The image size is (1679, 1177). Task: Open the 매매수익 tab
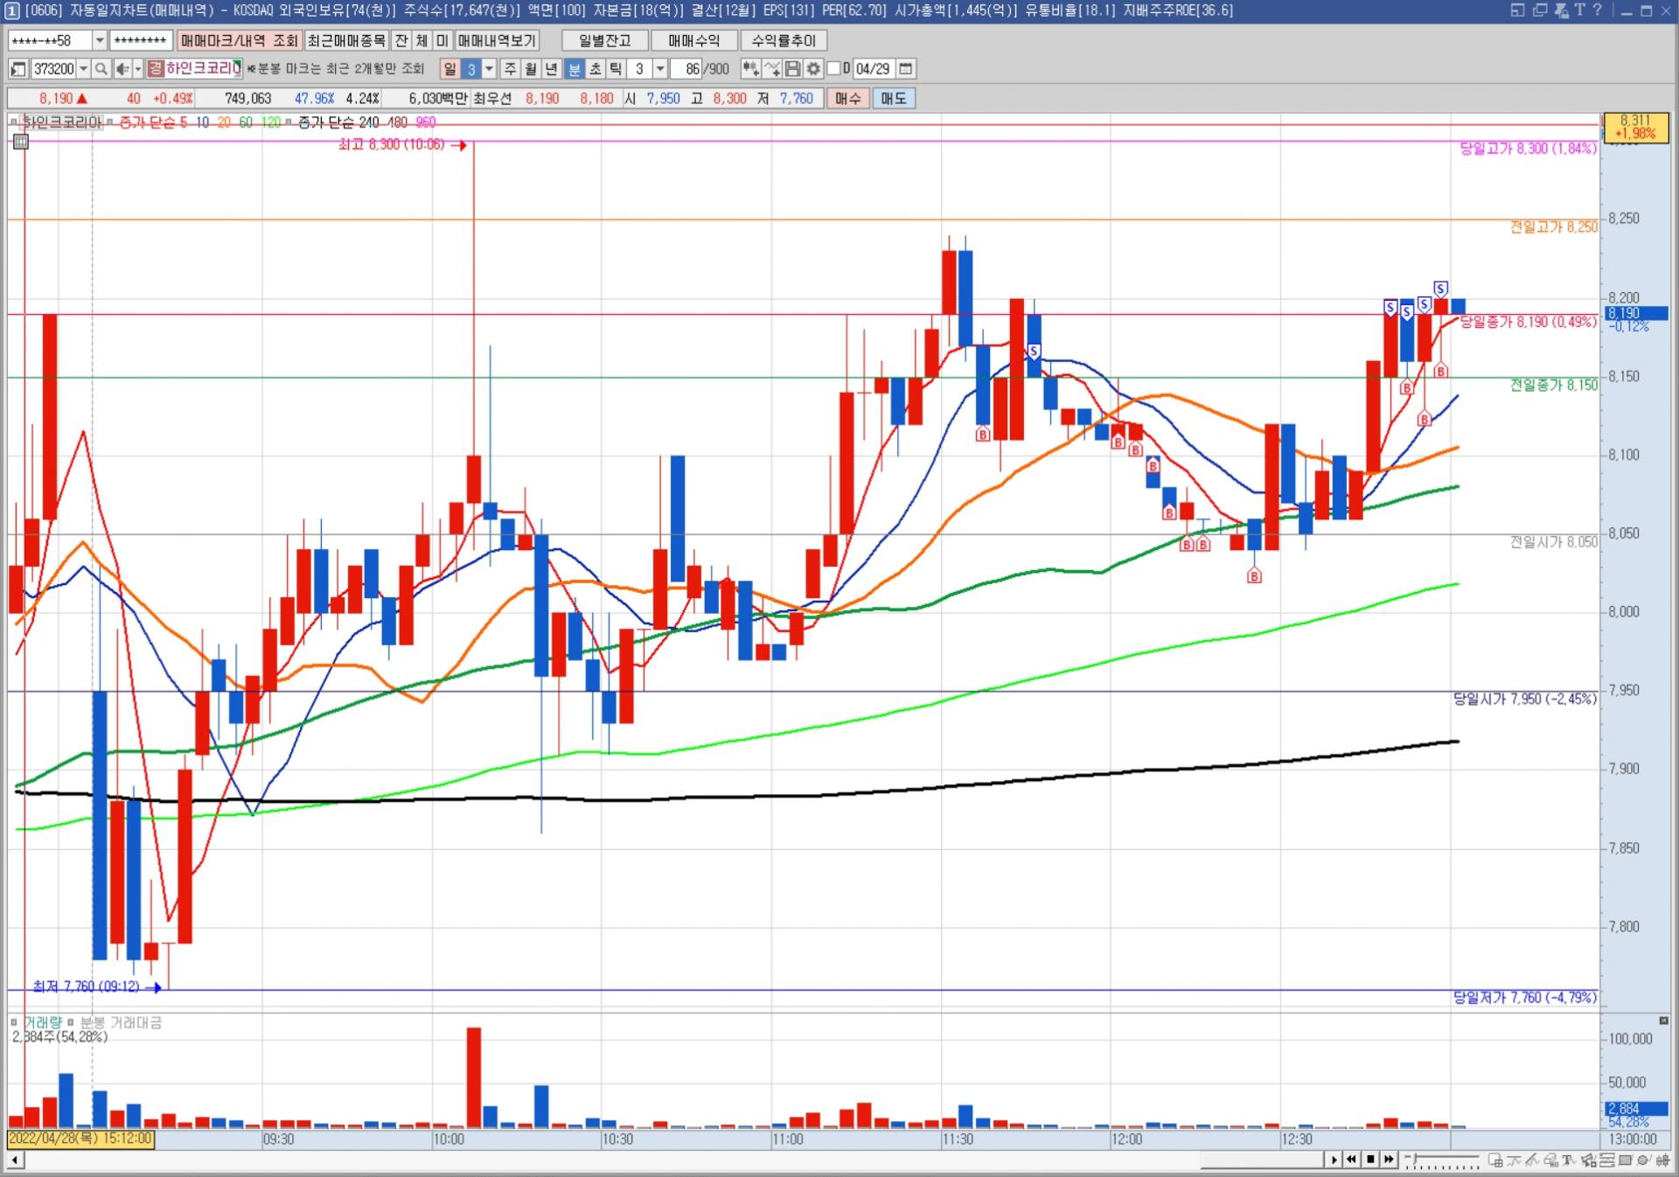pyautogui.click(x=693, y=41)
